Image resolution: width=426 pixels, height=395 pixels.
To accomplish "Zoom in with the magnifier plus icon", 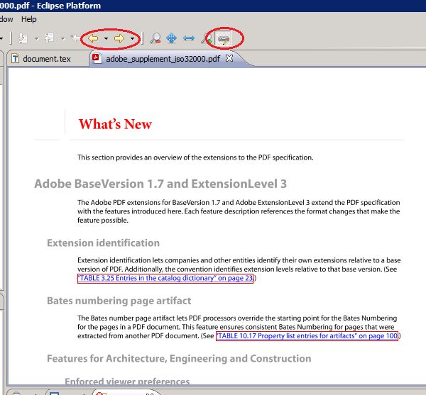I will 206,38.
